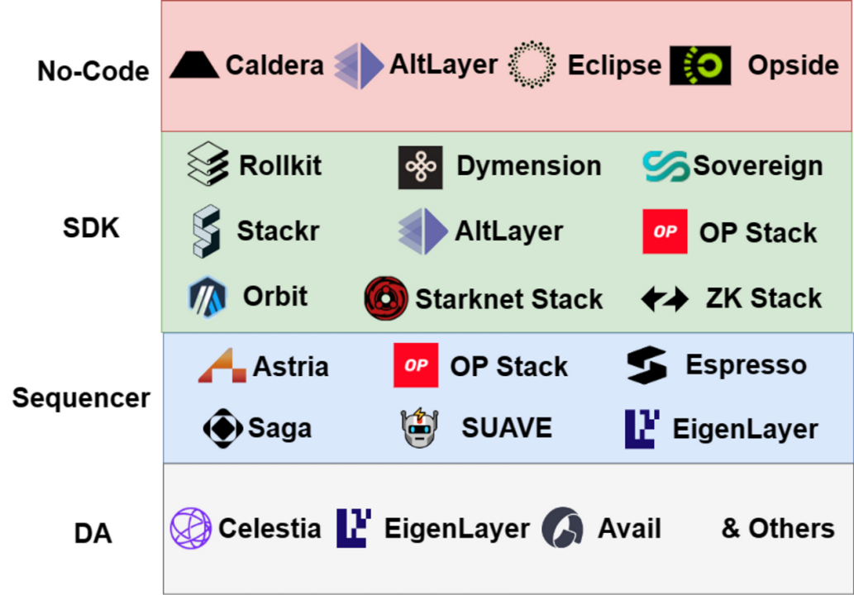Click the black Caldera trapezoid logo
The image size is (854, 595).
pyautogui.click(x=194, y=64)
